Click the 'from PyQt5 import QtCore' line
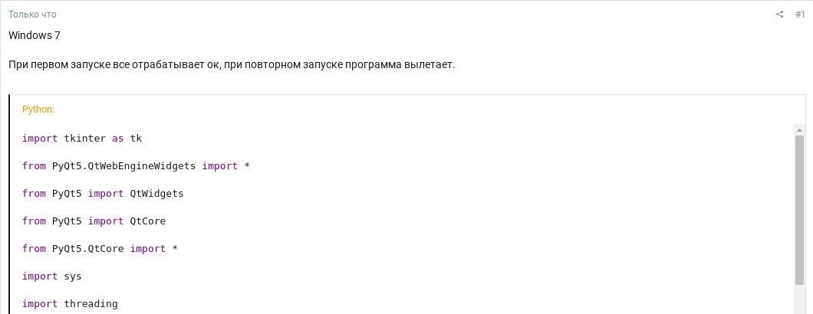Screen dimensions: 813x314 (94, 221)
